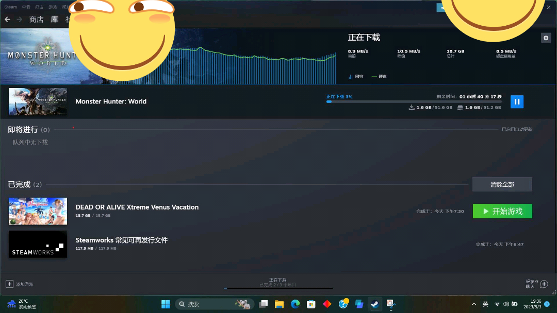Open volume speaker tray icon
557x313 pixels.
click(x=505, y=304)
